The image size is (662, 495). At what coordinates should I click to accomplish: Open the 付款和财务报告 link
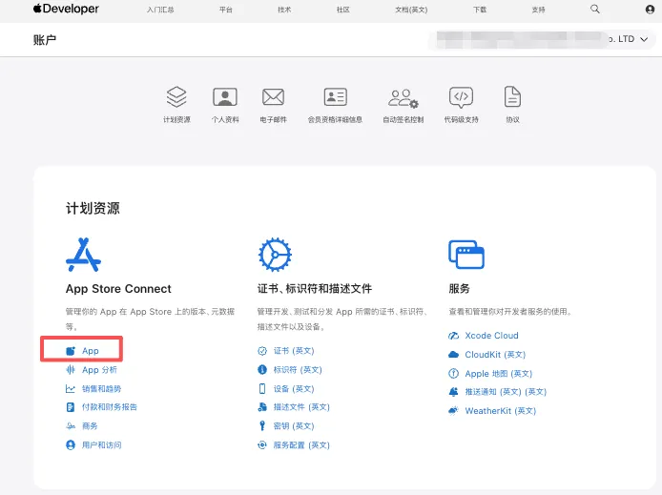[110, 407]
